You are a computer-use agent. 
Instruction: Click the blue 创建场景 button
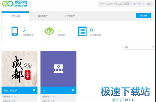tap(143, 16)
